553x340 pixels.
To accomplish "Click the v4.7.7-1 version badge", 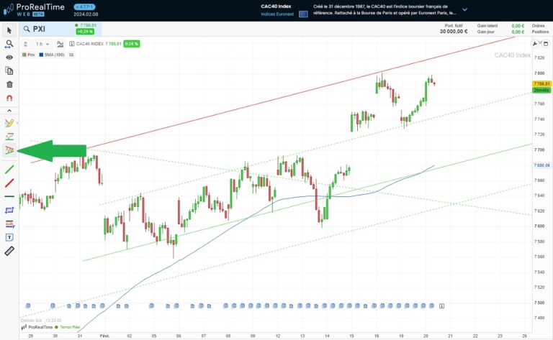I will (x=85, y=7).
